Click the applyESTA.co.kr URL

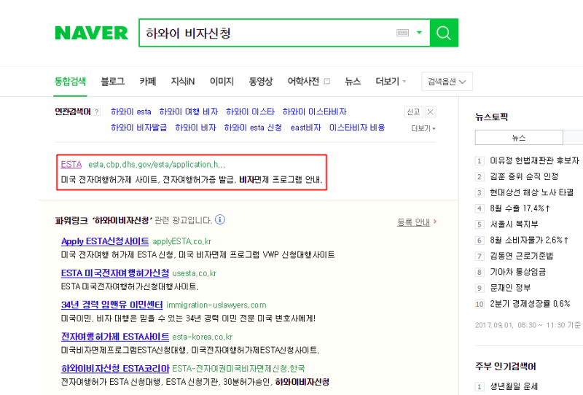(181, 241)
